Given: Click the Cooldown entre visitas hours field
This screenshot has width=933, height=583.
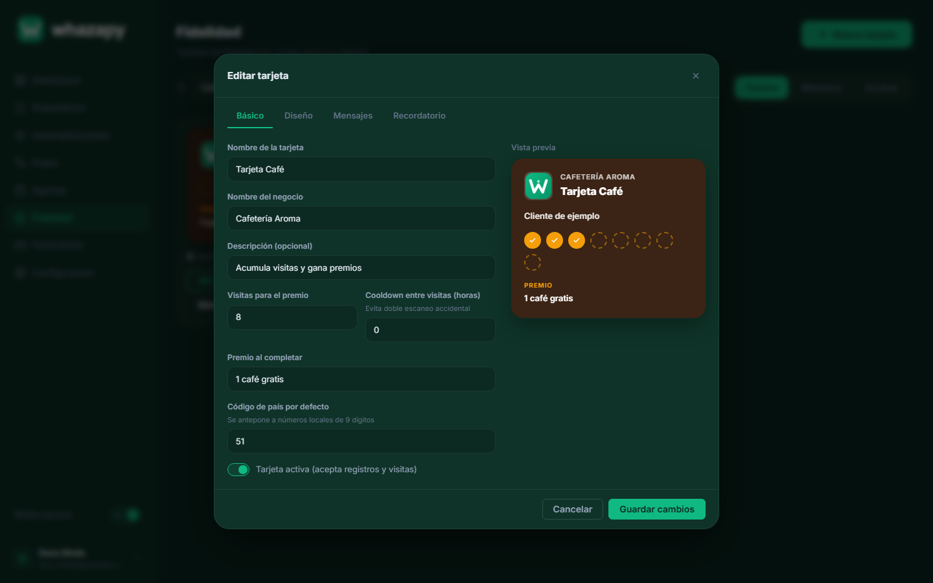Looking at the screenshot, I should point(430,330).
